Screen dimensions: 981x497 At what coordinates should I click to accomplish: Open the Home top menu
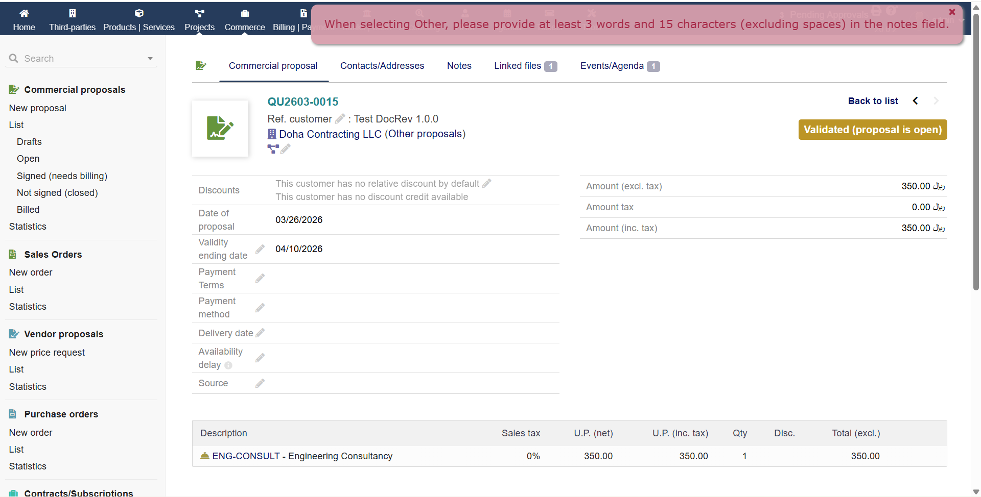coord(24,19)
